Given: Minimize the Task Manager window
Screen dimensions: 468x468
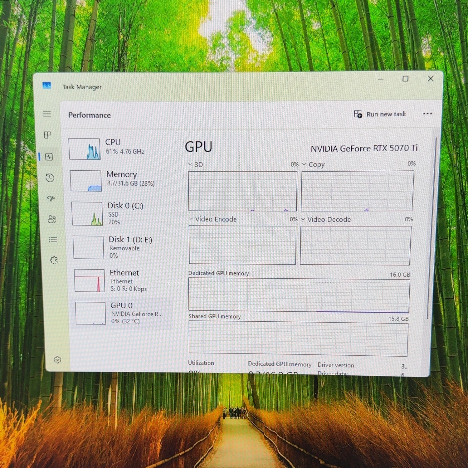Looking at the screenshot, I should tap(381, 79).
